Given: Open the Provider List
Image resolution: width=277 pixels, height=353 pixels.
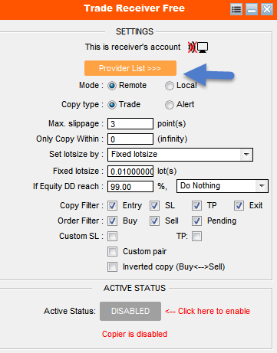Looking at the screenshot, I should (130, 68).
